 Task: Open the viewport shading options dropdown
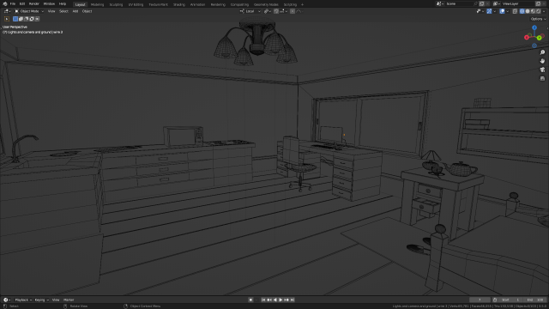click(544, 11)
